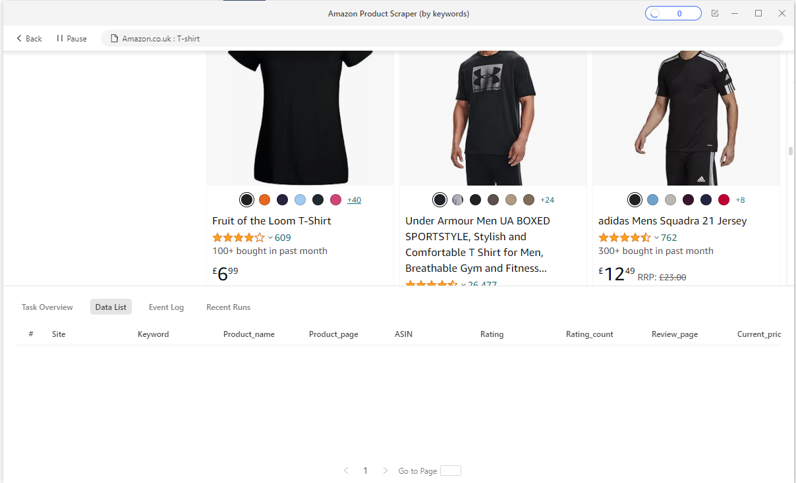Open the Event Log tab

pyautogui.click(x=166, y=307)
